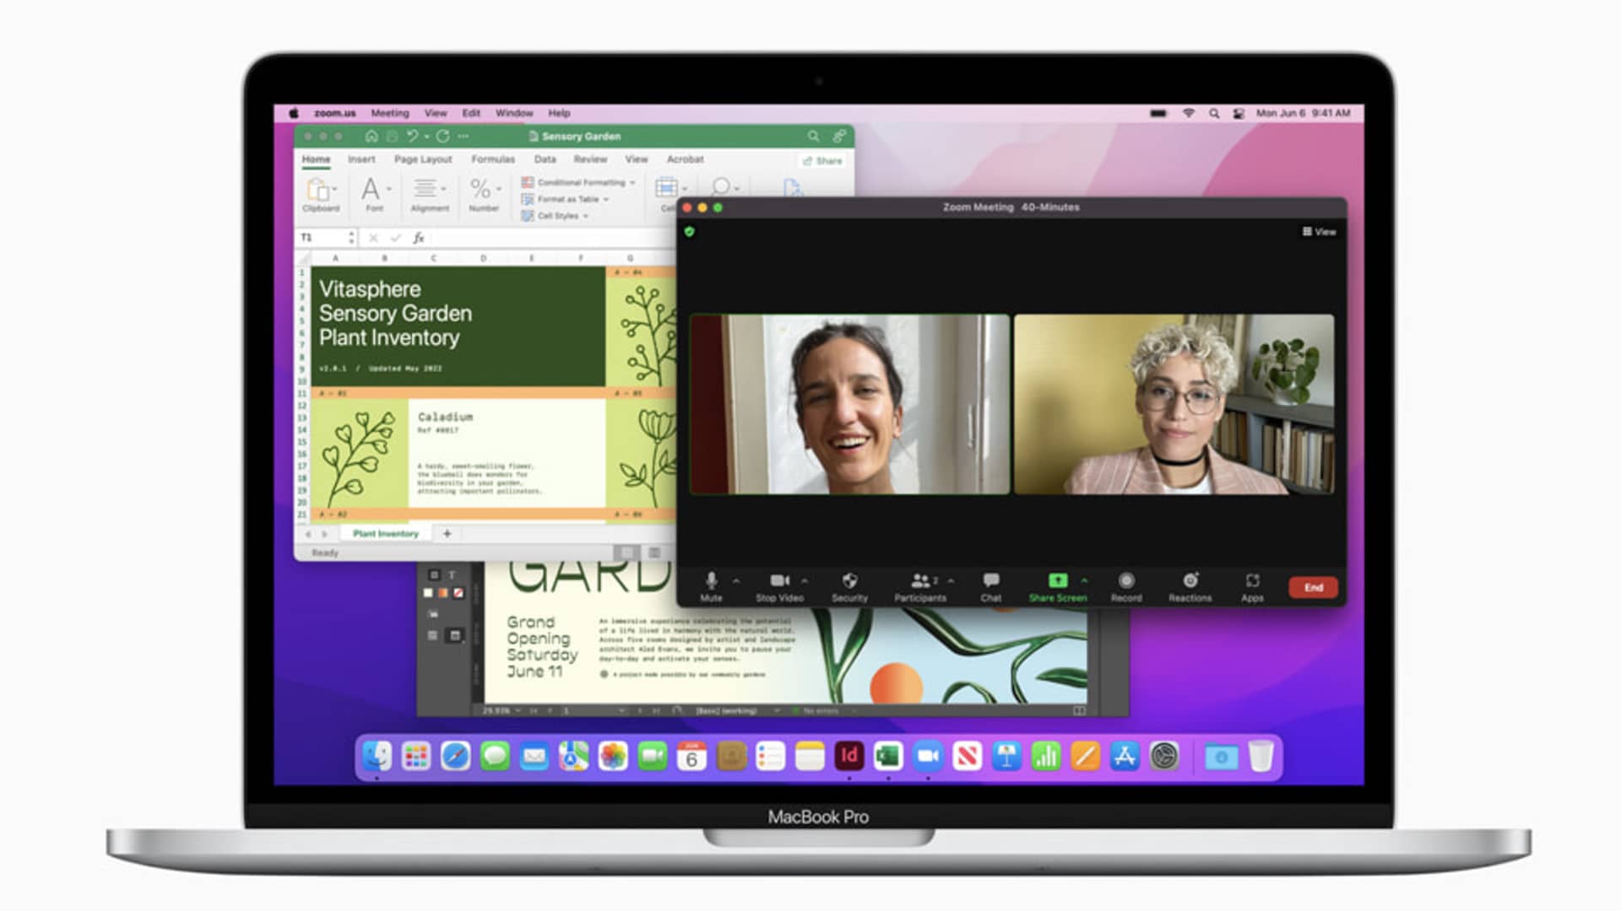Expand the Stop Video options arrow

(805, 580)
